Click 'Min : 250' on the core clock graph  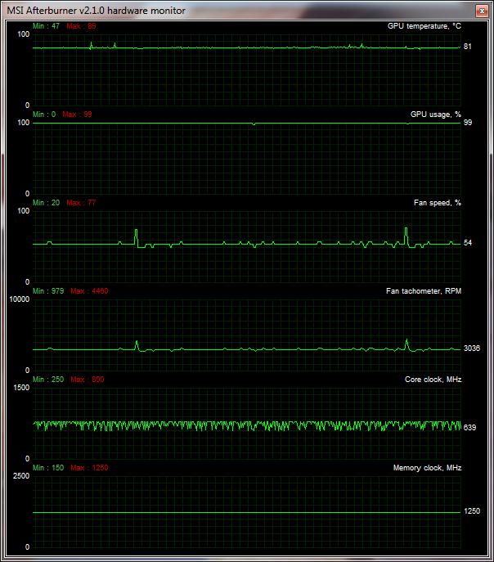point(48,380)
